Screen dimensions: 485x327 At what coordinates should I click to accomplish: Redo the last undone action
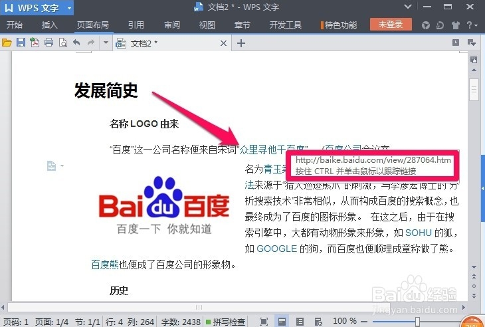coord(90,43)
